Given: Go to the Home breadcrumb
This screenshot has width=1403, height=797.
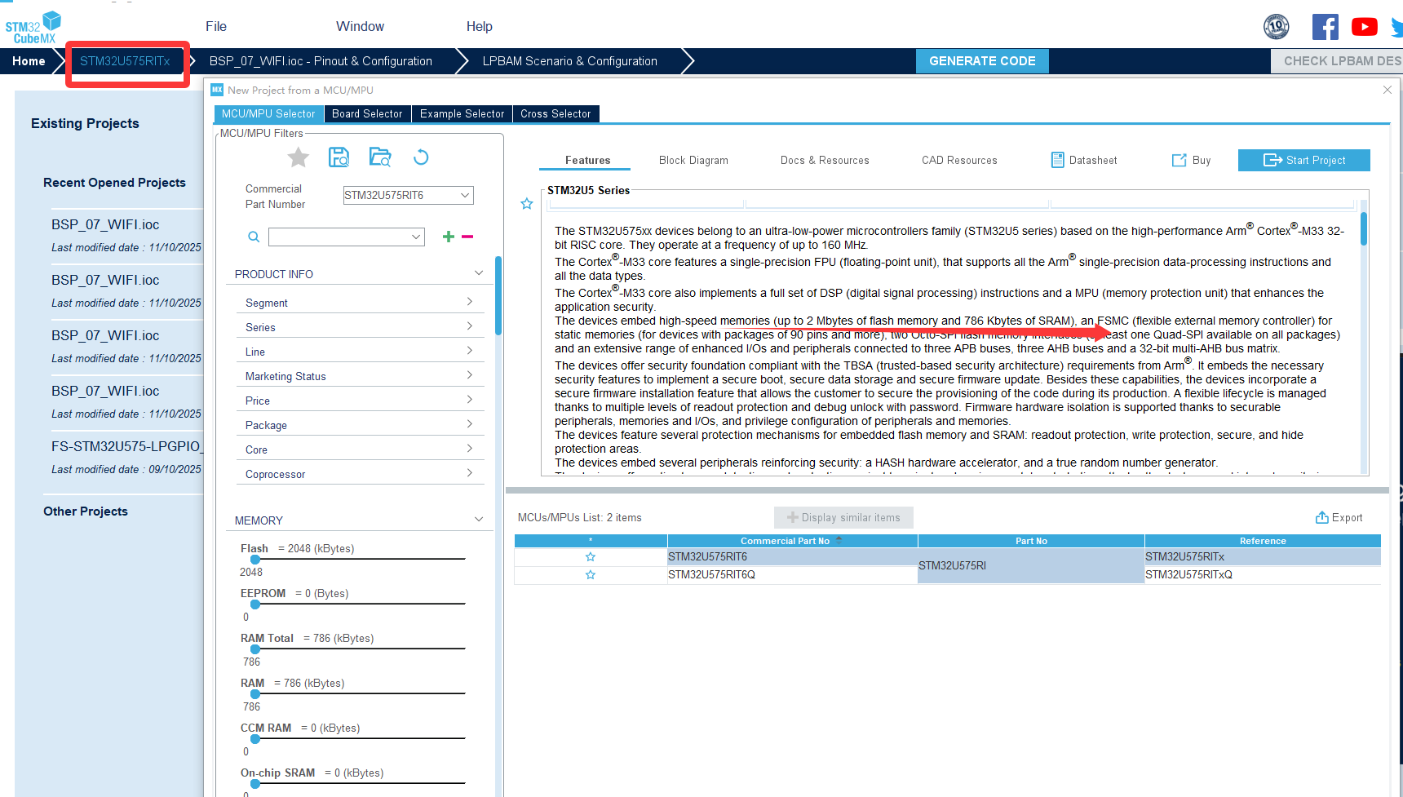Looking at the screenshot, I should point(29,61).
